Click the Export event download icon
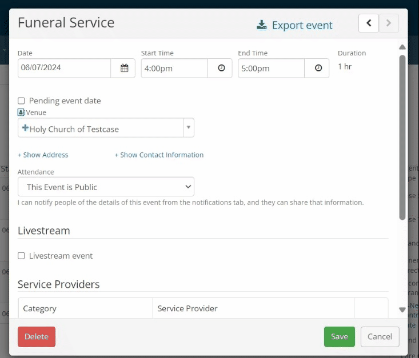This screenshot has width=419, height=358. pos(261,25)
